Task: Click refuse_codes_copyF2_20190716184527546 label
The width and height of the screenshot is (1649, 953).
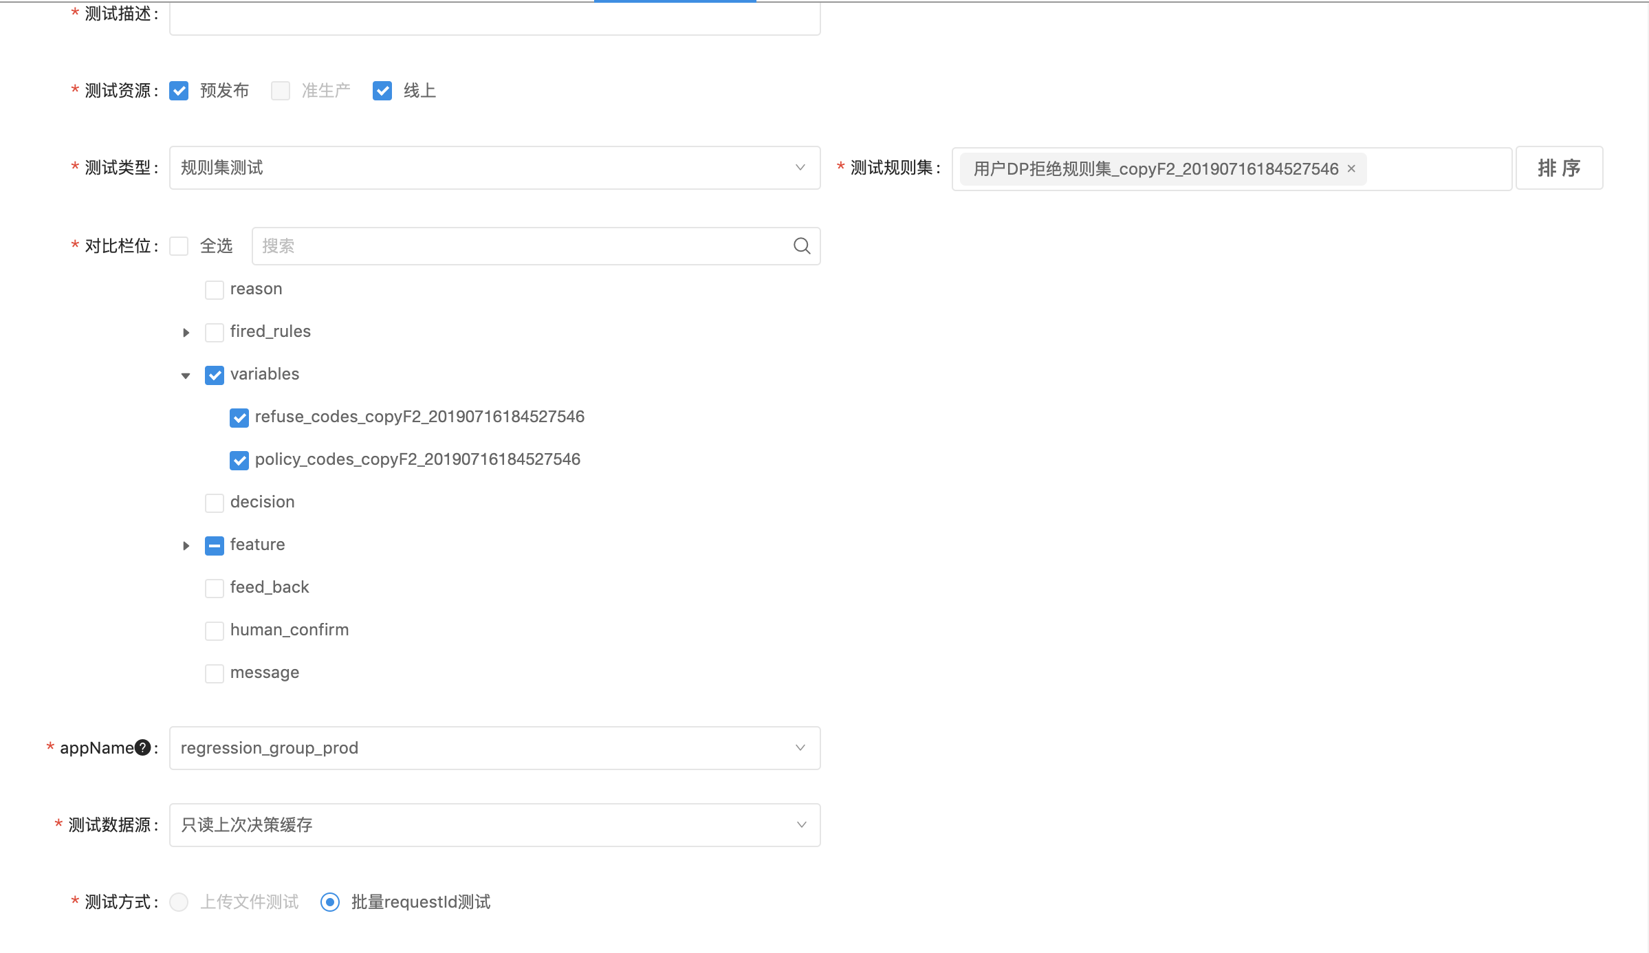Action: click(x=419, y=417)
